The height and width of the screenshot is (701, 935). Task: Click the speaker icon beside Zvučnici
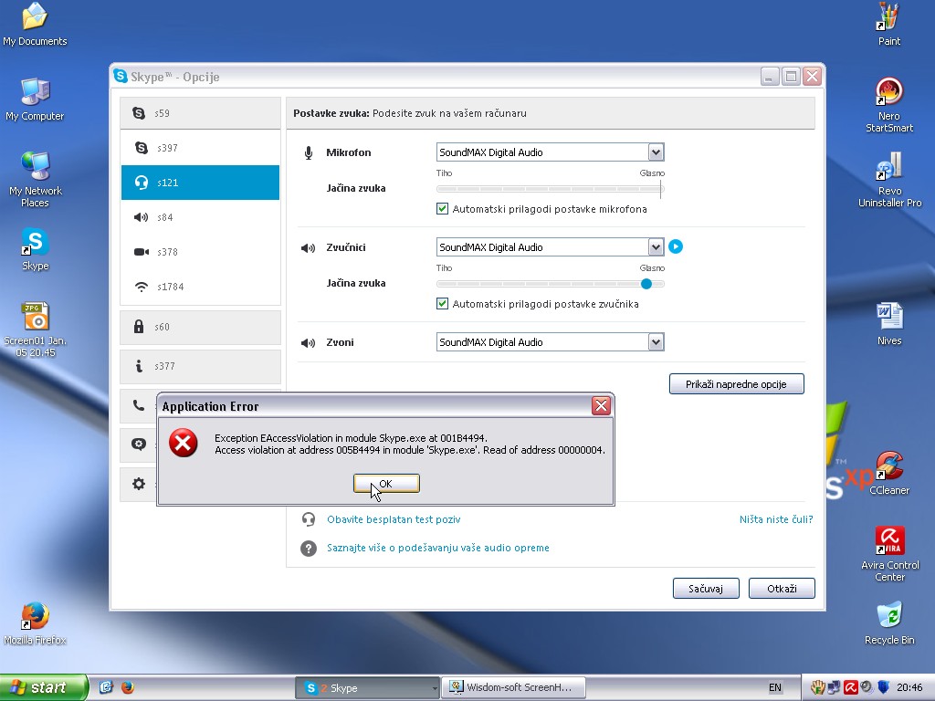coord(308,248)
